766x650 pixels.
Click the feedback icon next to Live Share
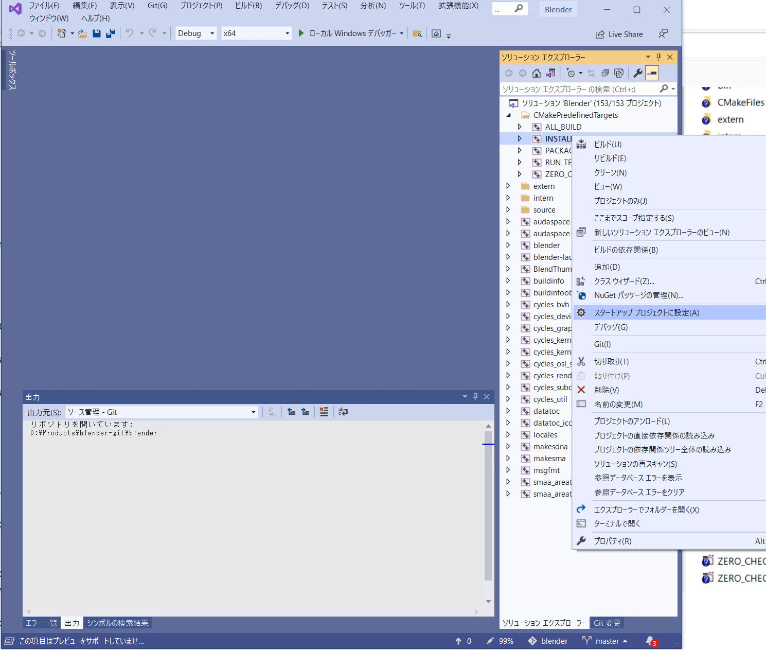(663, 34)
